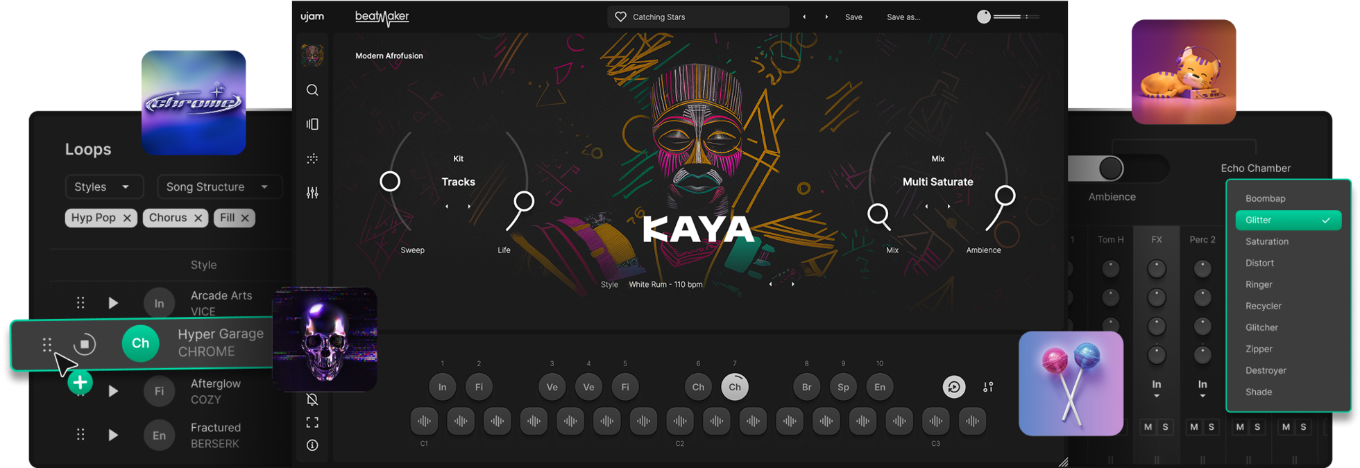Remove the Hyp Pop filter tag
Viewport: 1360px width, 468px height.
127,218
